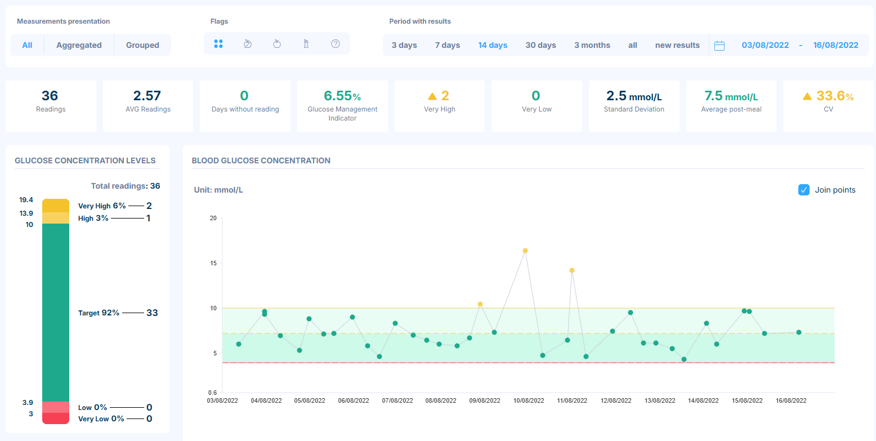Choose the 7 days period

tap(448, 45)
